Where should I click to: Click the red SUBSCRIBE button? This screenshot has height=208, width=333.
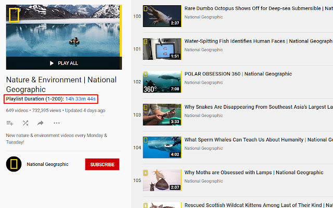pyautogui.click(x=102, y=164)
